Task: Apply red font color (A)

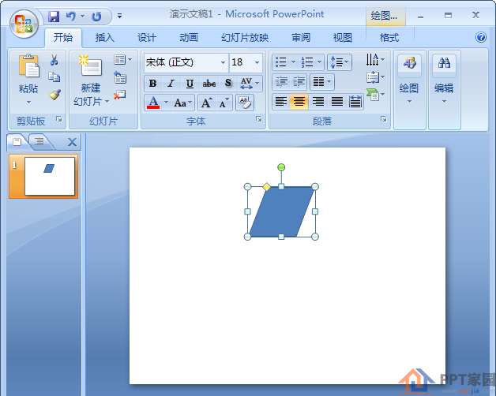Action: (153, 103)
